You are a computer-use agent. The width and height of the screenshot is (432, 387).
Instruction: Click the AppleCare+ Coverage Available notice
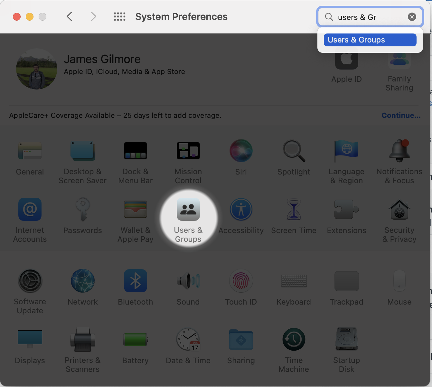point(115,115)
